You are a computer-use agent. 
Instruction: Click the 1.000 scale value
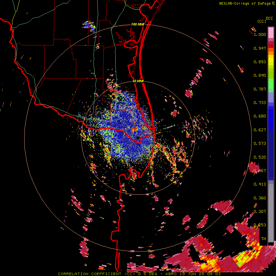click(260, 34)
